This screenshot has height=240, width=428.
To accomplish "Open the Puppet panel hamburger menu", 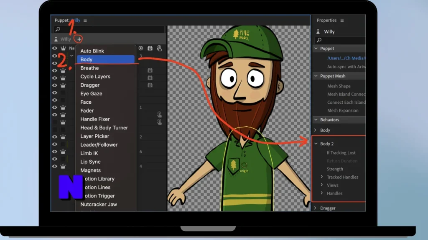I will pos(85,20).
